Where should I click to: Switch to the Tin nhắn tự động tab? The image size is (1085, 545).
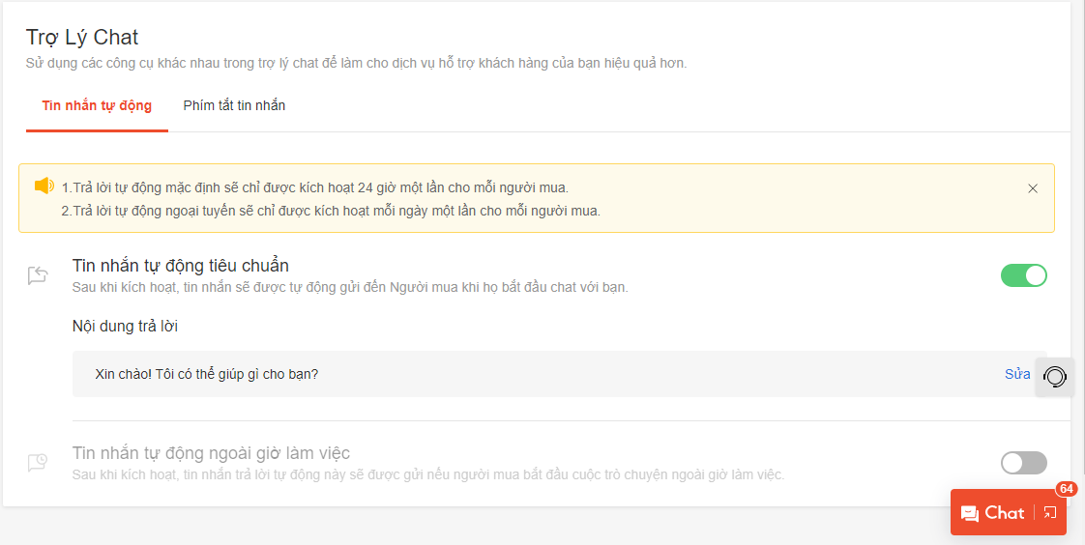[x=97, y=105]
